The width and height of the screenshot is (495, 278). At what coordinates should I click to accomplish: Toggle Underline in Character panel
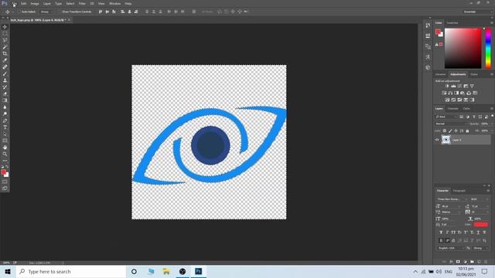478,232
